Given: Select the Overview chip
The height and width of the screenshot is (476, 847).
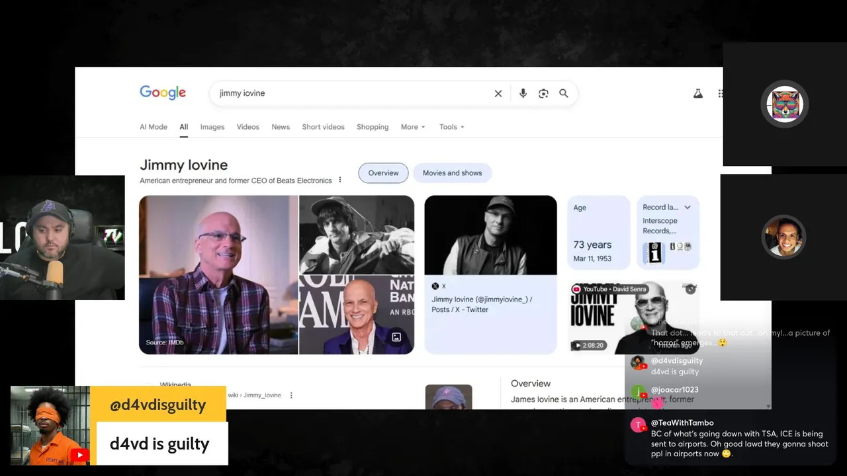Looking at the screenshot, I should click(x=383, y=173).
